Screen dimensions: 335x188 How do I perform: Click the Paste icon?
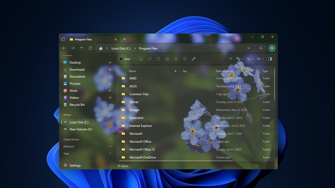coord(158,59)
